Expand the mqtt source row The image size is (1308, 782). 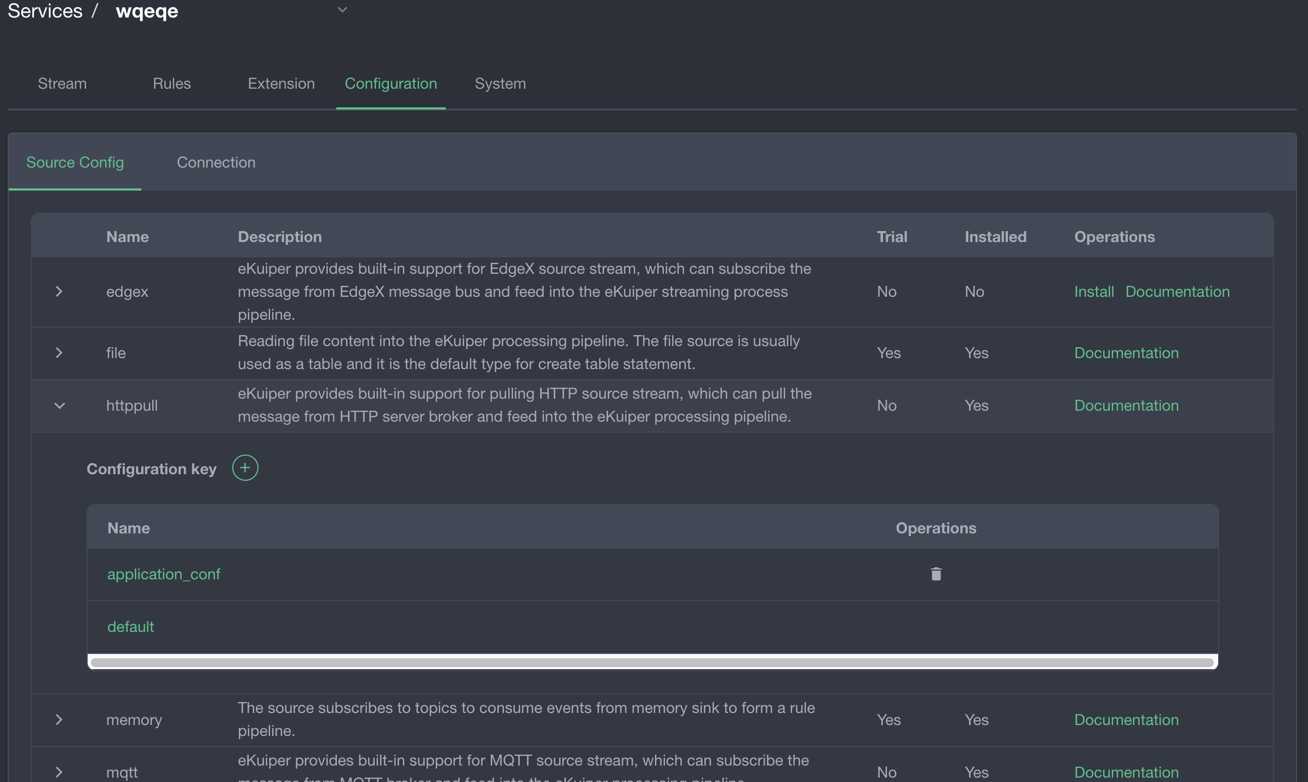(x=59, y=772)
